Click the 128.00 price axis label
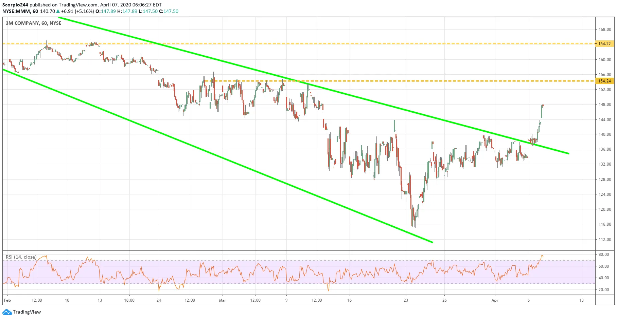Image resolution: width=617 pixels, height=319 pixels. coord(605,179)
